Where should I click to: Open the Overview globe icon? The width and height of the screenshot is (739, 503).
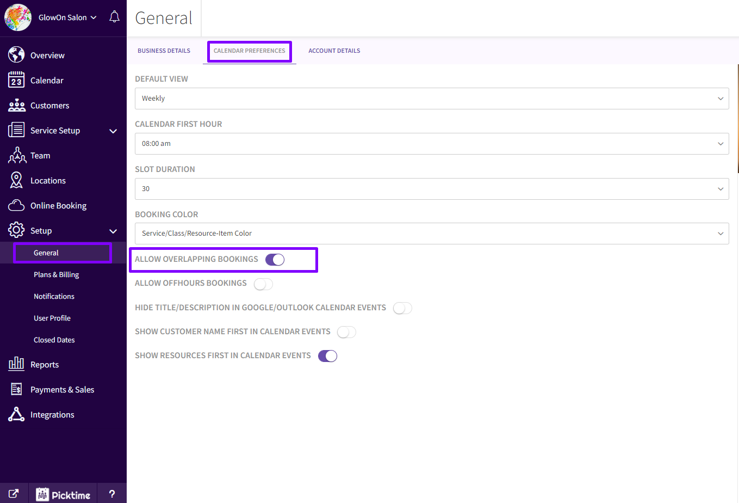pos(16,55)
